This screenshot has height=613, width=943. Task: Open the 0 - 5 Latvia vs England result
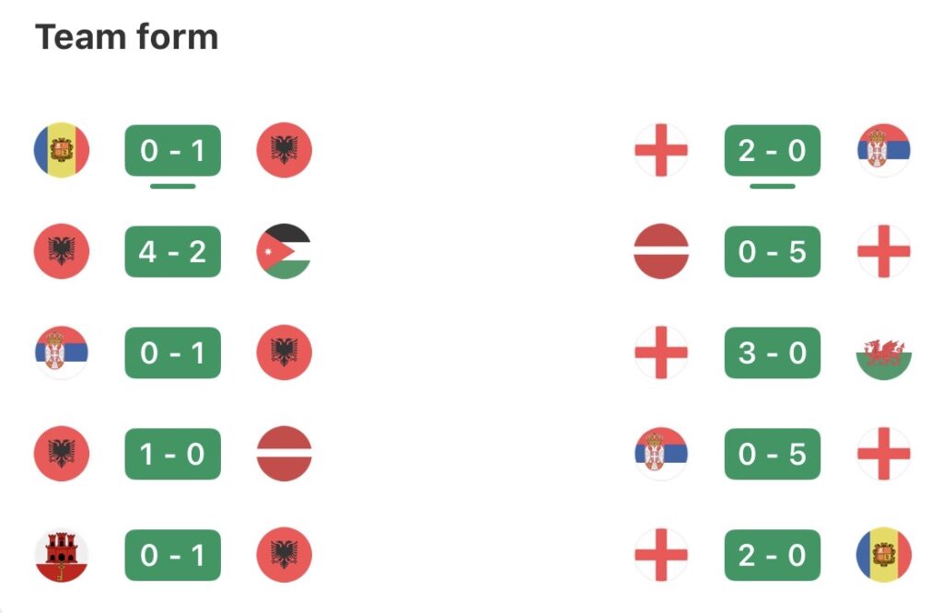coord(772,251)
